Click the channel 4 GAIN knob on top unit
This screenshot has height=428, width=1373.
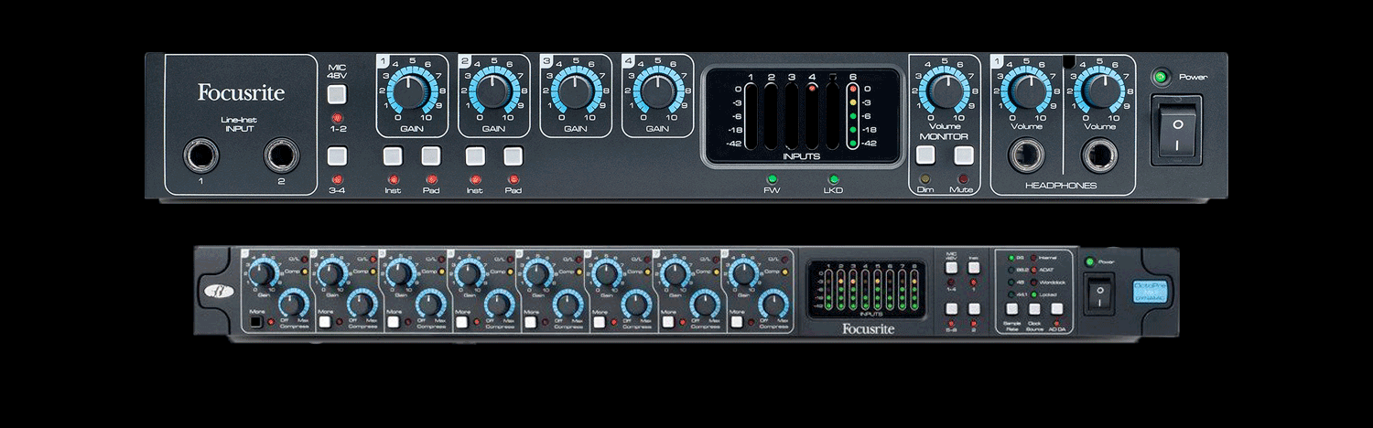tap(656, 92)
